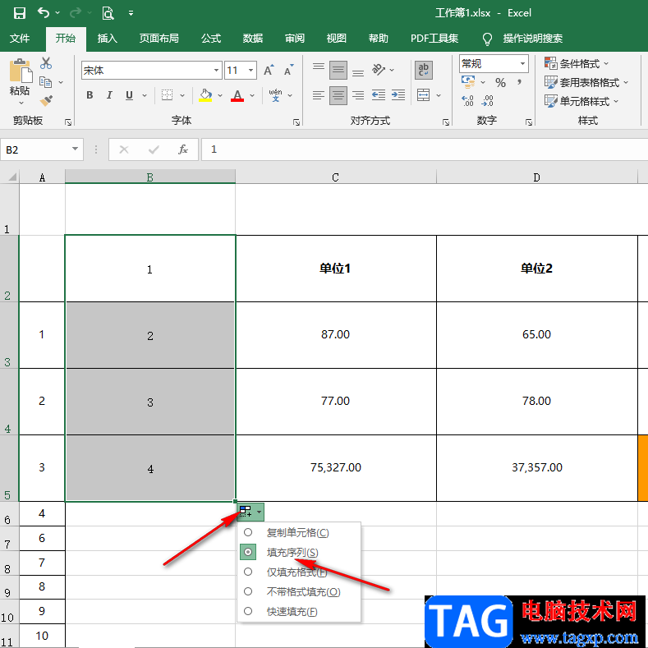Click the Undo arrow icon
This screenshot has width=648, height=648.
[44, 12]
